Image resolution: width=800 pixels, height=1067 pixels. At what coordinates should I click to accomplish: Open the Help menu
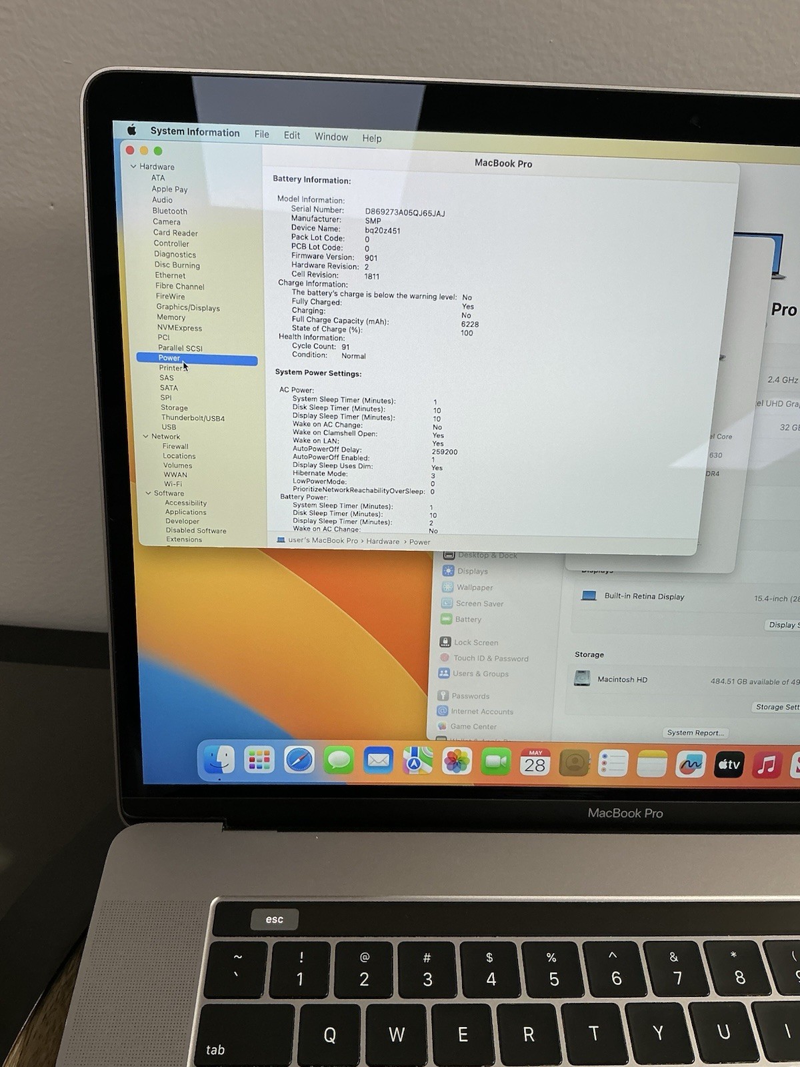coord(372,138)
